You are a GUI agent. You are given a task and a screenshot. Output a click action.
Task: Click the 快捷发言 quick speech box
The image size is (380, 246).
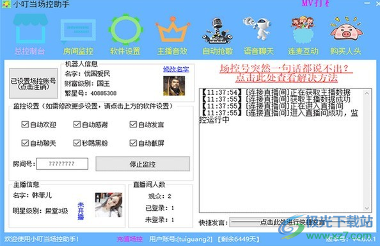[301, 222]
